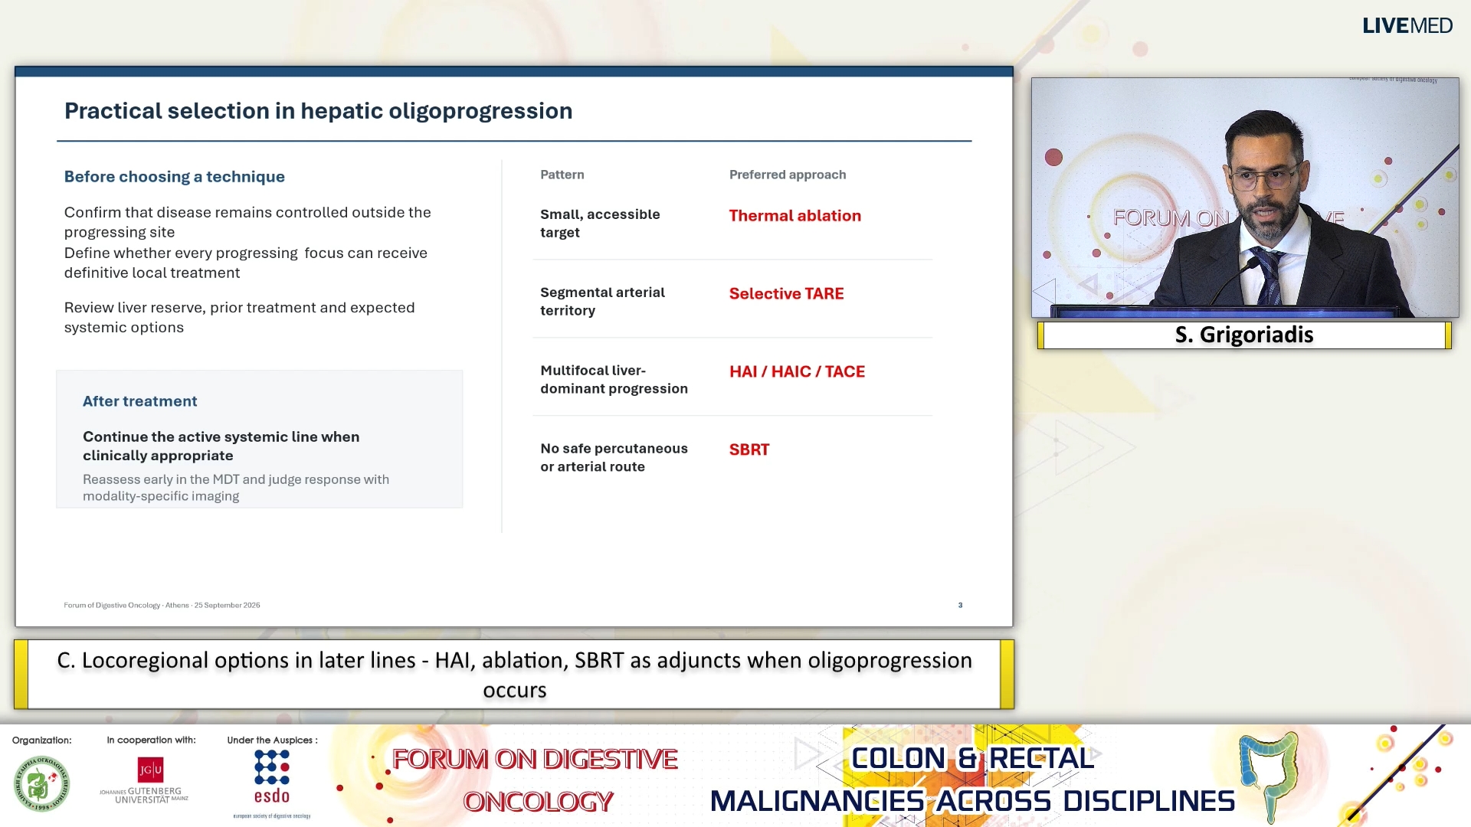
Task: Click the speaker video thumbnail
Action: point(1245,198)
